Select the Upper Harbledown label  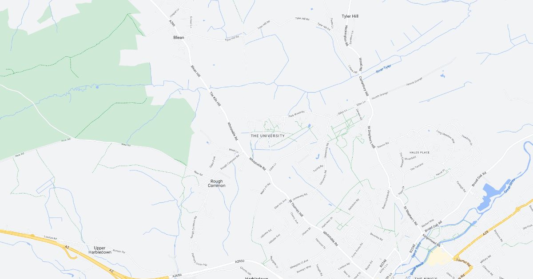click(x=103, y=250)
